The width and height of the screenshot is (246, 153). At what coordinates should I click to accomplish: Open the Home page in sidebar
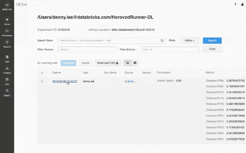[x=7, y=20]
